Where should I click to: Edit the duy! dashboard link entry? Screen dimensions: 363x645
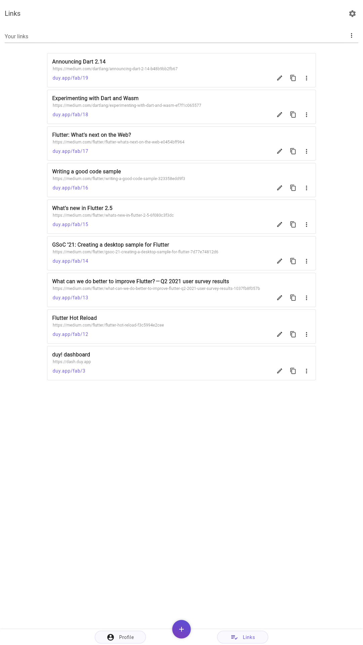(x=280, y=371)
